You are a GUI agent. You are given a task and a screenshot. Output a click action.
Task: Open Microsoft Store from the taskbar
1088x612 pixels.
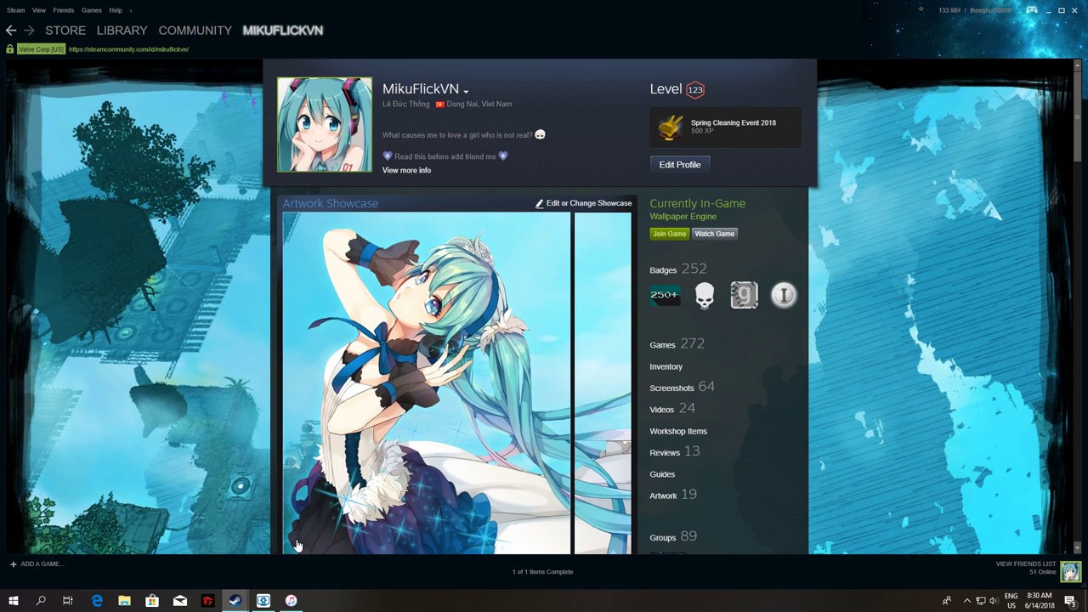coord(152,601)
